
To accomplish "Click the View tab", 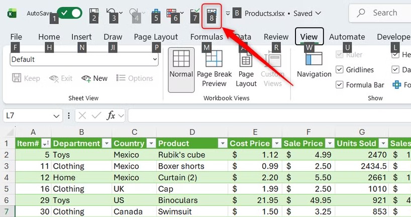I will coord(309,37).
